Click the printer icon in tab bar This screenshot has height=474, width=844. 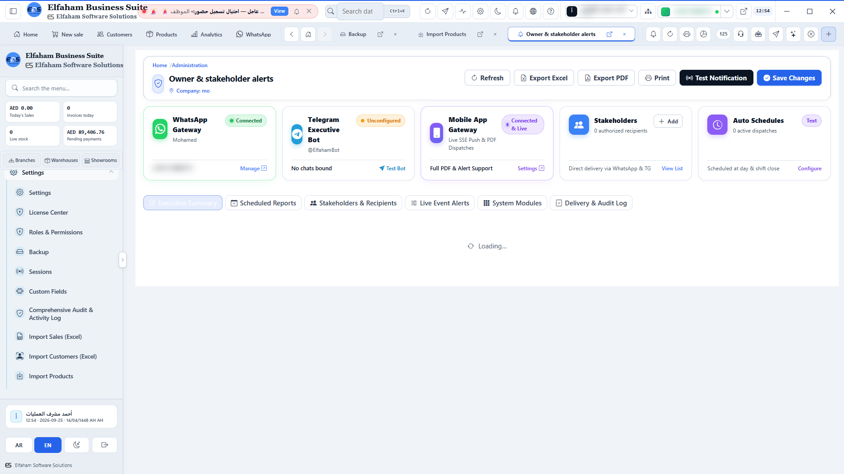coord(687,34)
